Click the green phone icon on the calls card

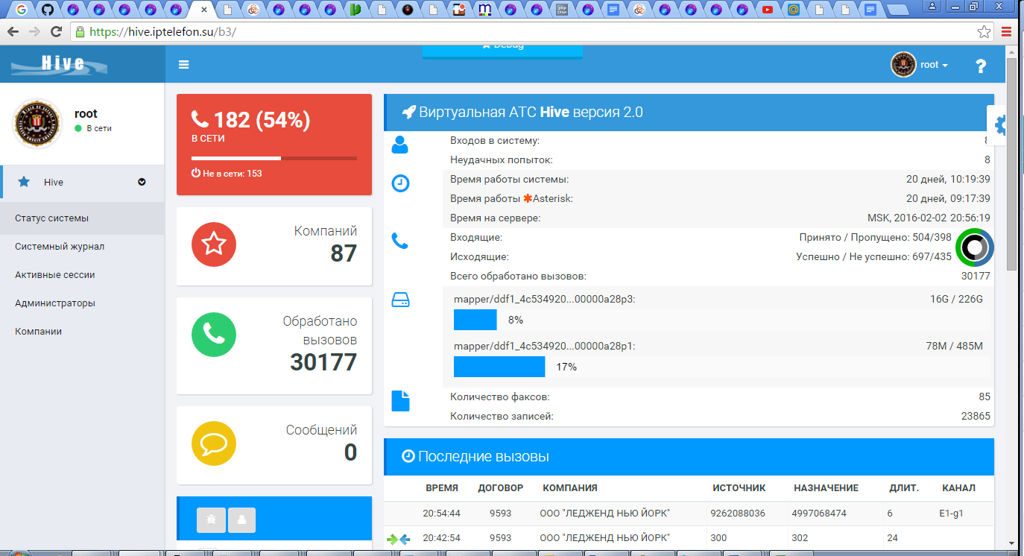tap(214, 335)
